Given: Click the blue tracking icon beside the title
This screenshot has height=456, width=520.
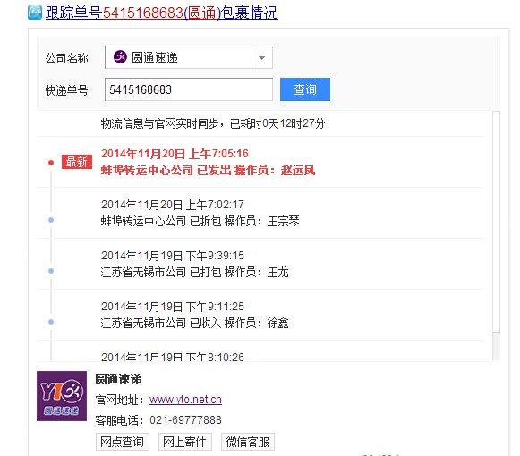Looking at the screenshot, I should 35,13.
